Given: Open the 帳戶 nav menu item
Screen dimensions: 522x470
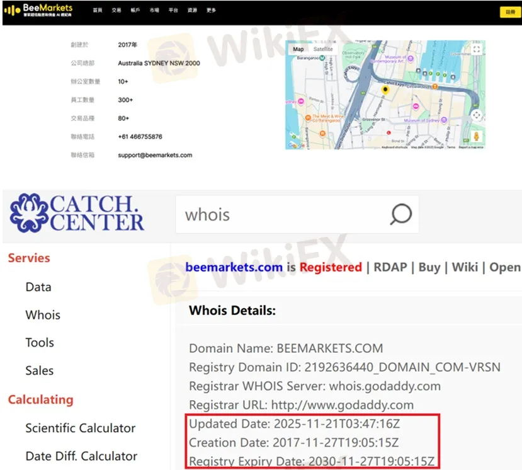Looking at the screenshot, I should (135, 10).
